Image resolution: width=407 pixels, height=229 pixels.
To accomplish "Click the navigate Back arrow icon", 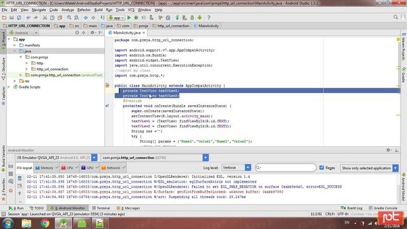I will (86, 18).
